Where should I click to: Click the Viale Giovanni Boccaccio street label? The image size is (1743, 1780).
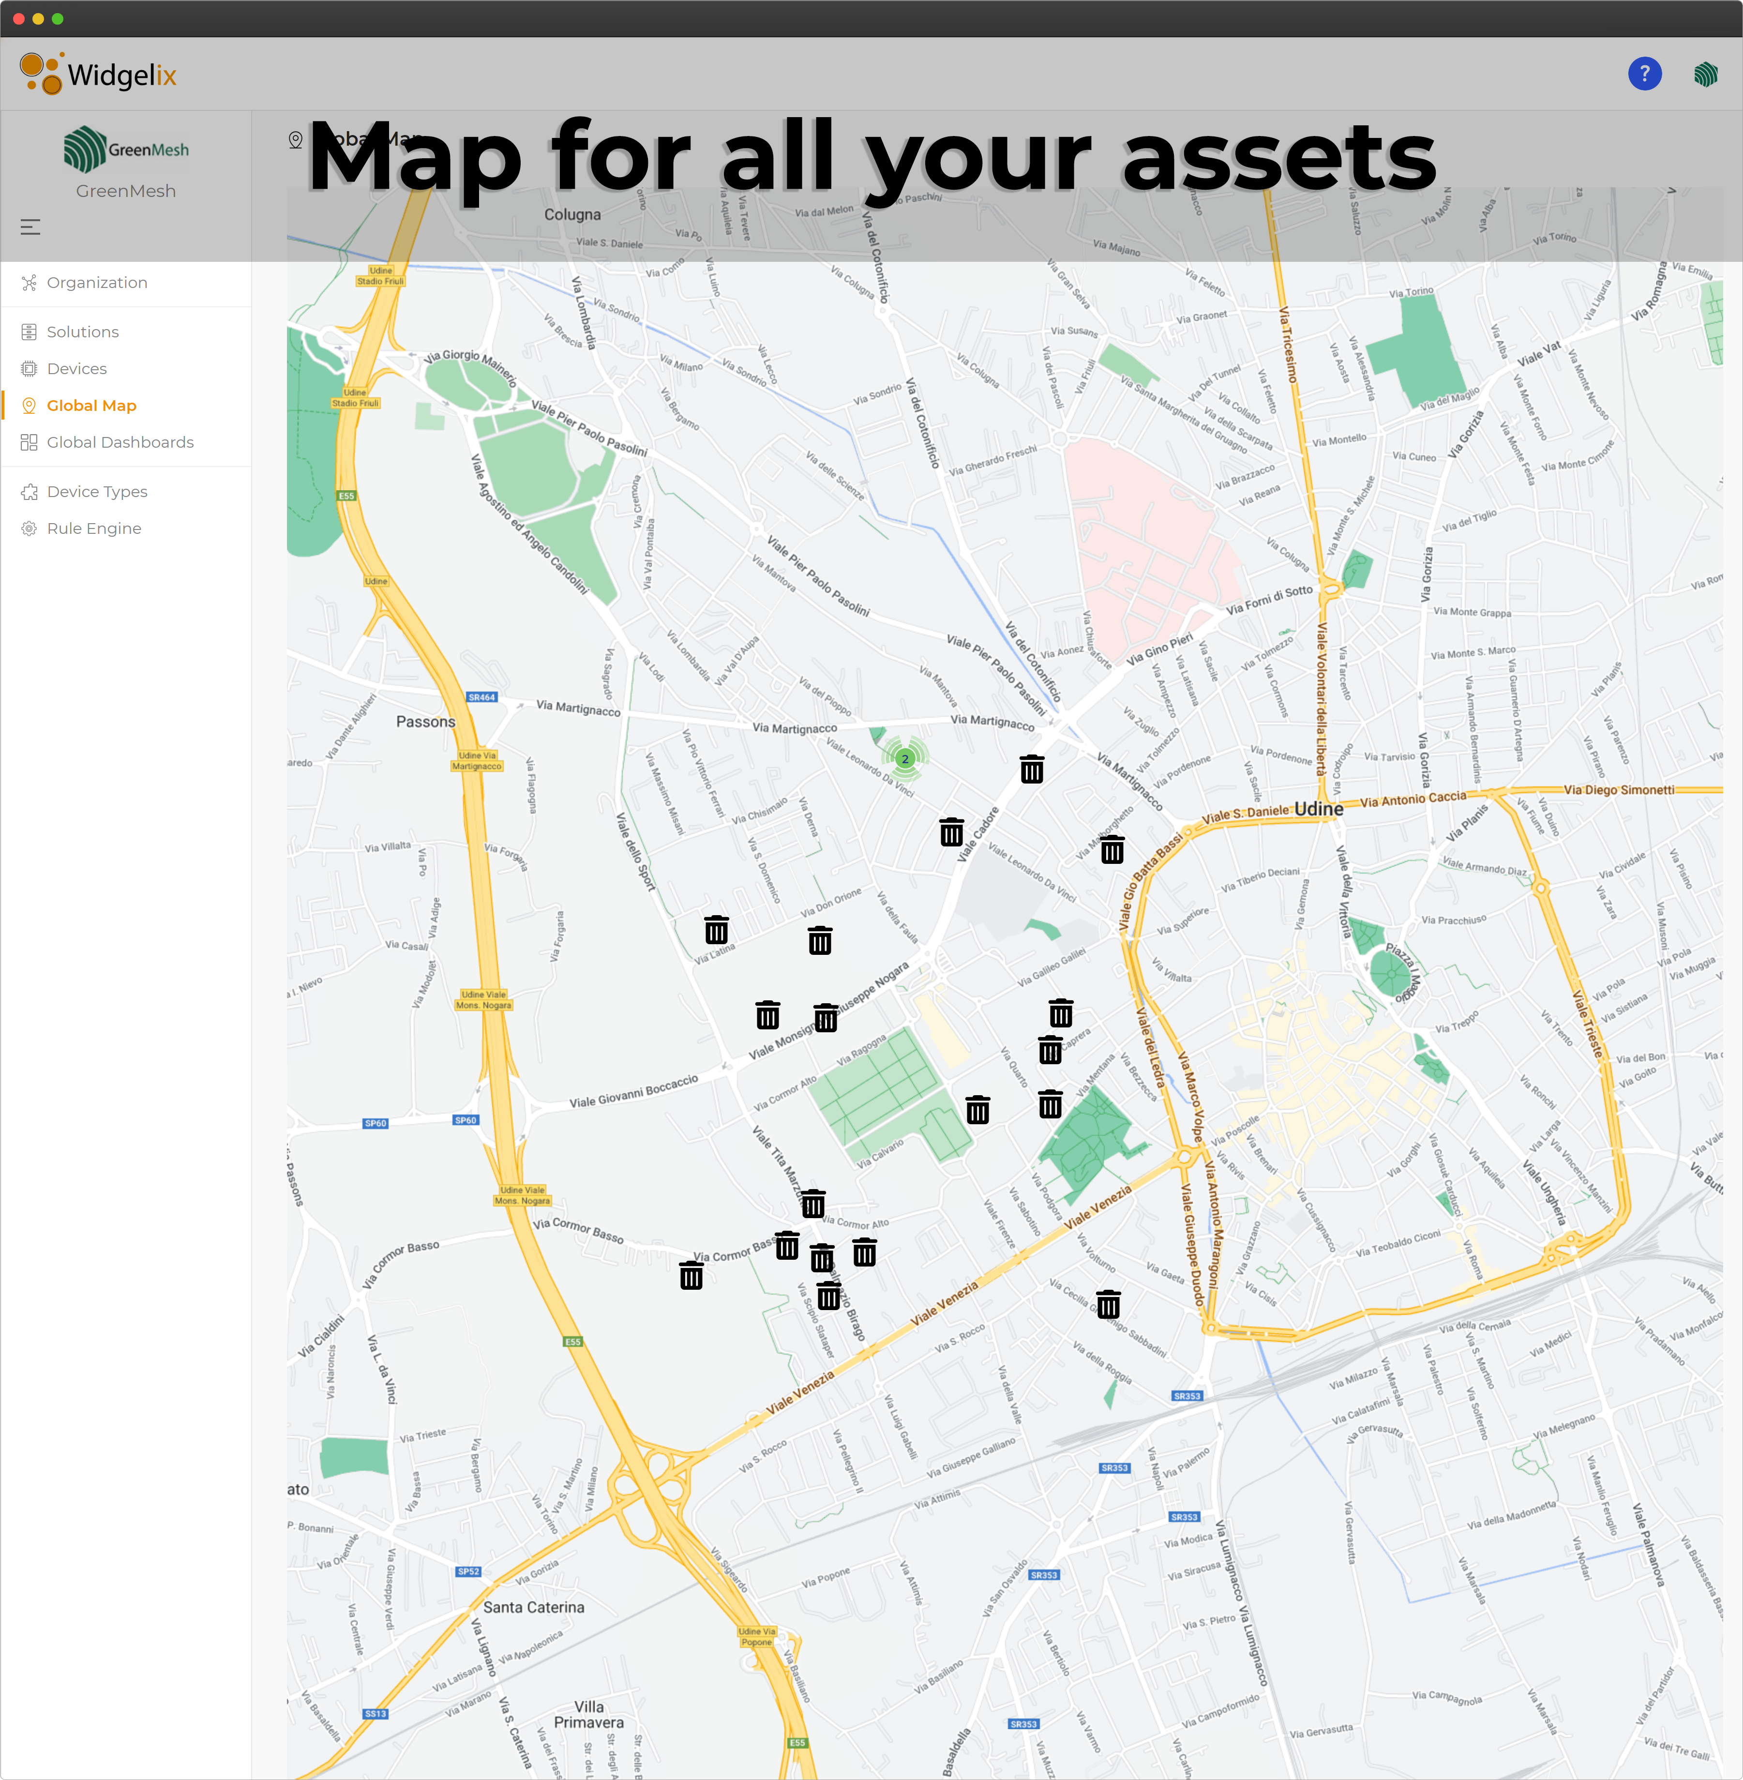[633, 1090]
